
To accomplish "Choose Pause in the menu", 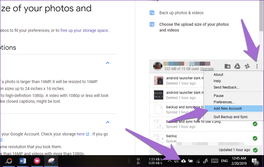I will [x=219, y=96].
